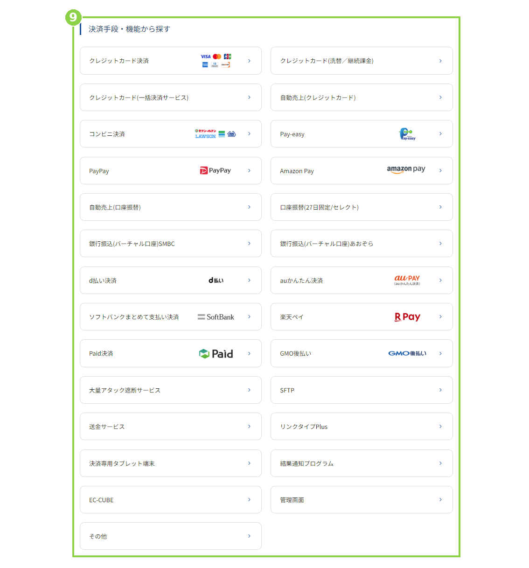Select クレジットカード(一括決済サービス) link
Image resolution: width=529 pixels, height=568 pixels.
pos(171,98)
